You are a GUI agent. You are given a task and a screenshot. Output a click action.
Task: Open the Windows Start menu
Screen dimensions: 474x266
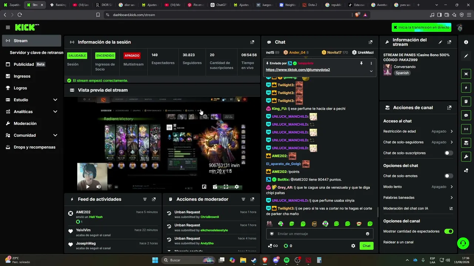coord(155,260)
